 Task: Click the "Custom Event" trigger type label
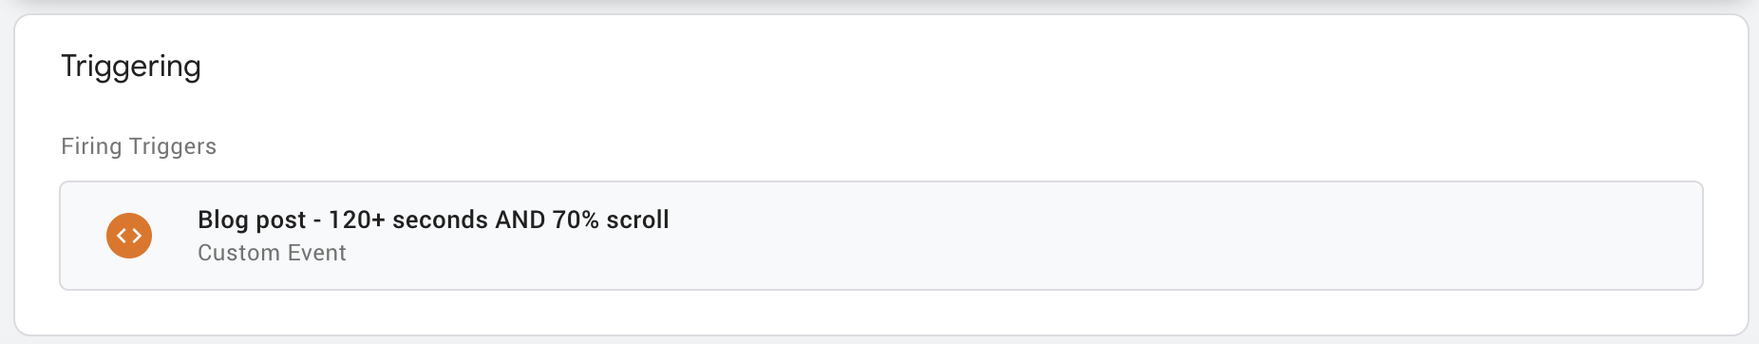272,253
